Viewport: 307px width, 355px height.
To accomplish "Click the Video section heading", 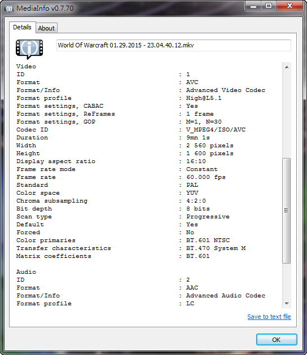I will click(26, 67).
